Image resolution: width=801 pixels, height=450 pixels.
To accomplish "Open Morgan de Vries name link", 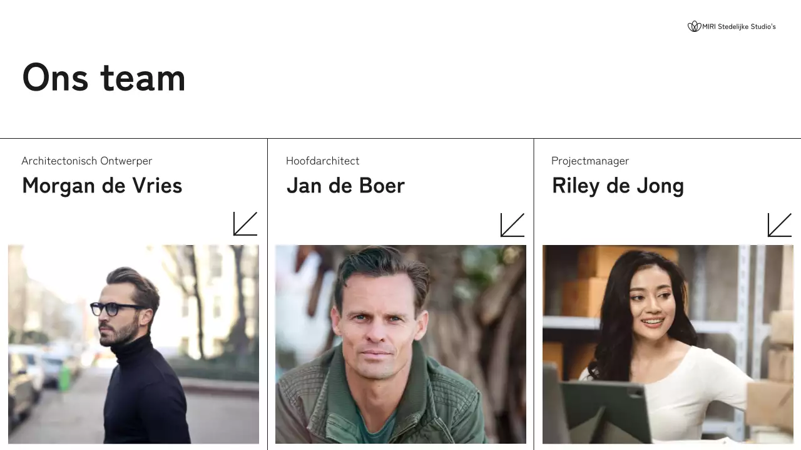I will point(102,186).
